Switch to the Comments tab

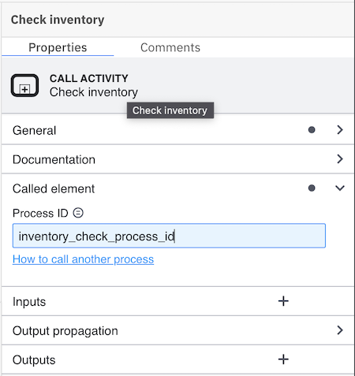point(170,47)
